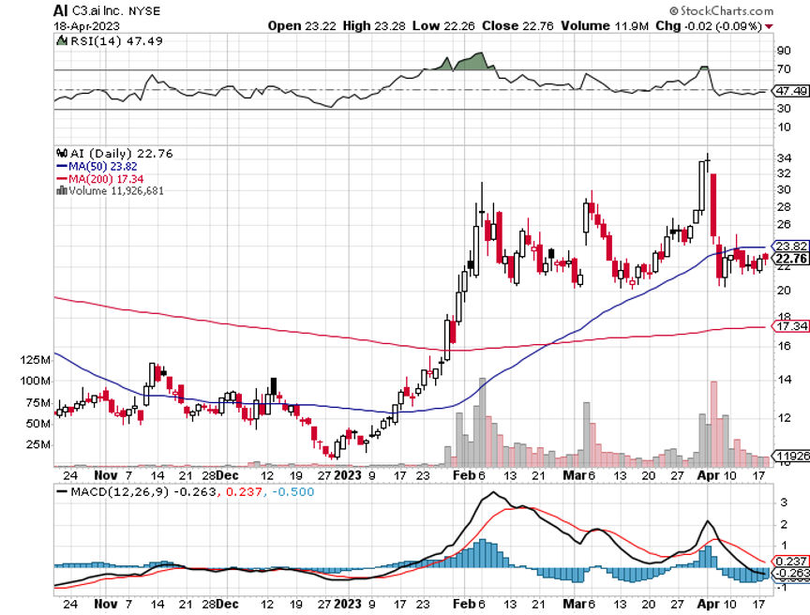
Task: Click the tallest red volume bar in April
Action: click(x=714, y=424)
